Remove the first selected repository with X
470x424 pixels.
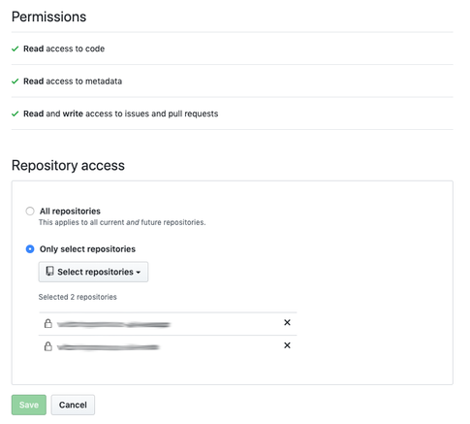click(287, 323)
